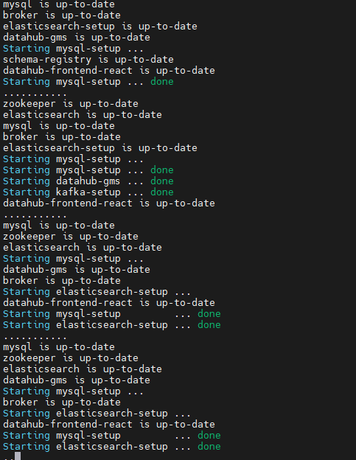Click datahub-frontend-react line just below schema-registry
The width and height of the screenshot is (356, 460).
point(109,71)
